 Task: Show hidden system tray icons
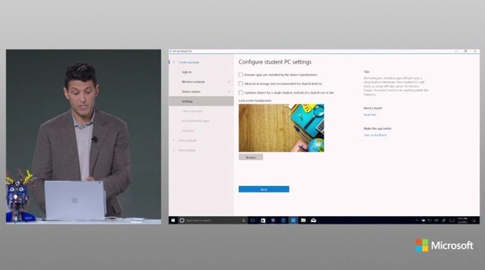[417, 221]
